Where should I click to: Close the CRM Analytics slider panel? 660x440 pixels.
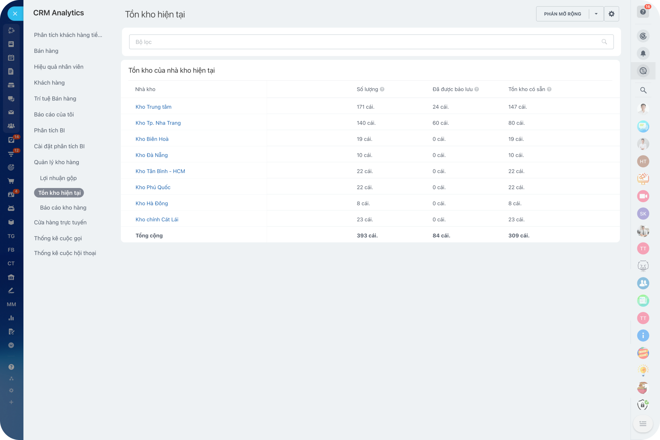tap(15, 14)
